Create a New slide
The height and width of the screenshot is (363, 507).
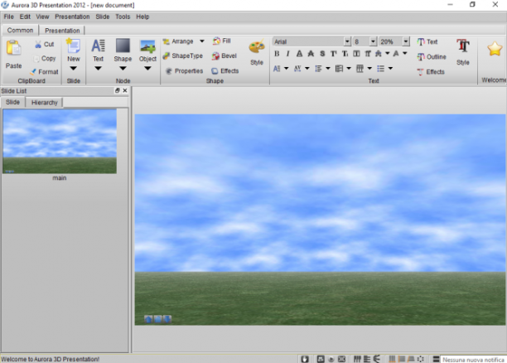coord(74,51)
